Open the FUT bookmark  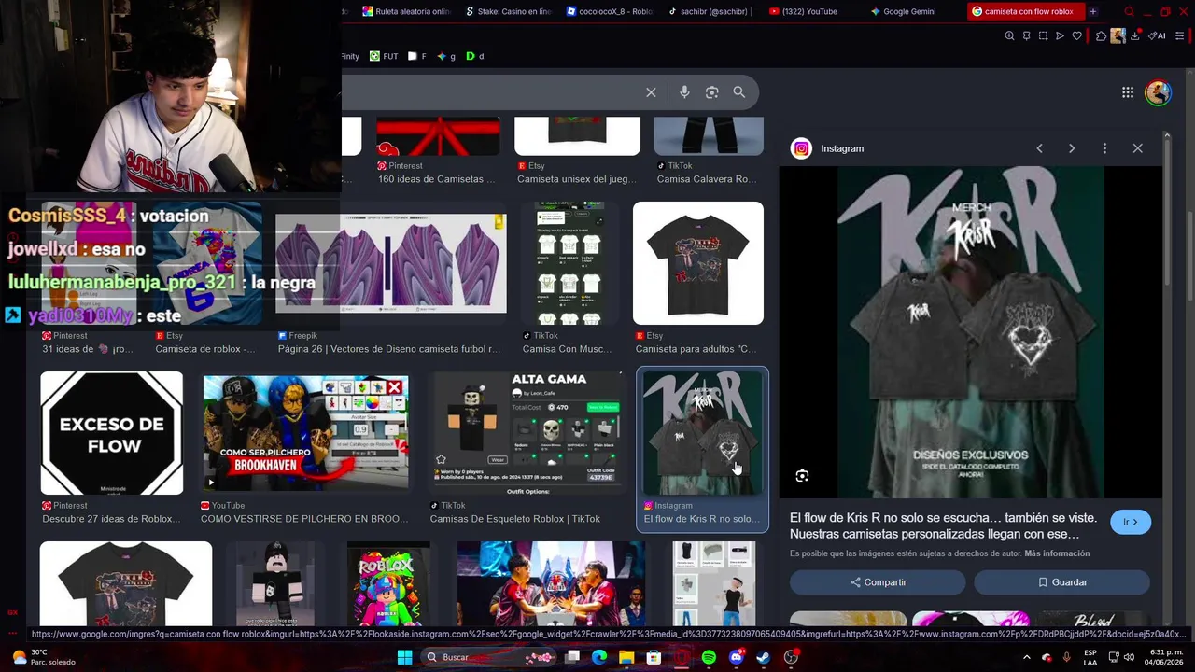pos(384,56)
